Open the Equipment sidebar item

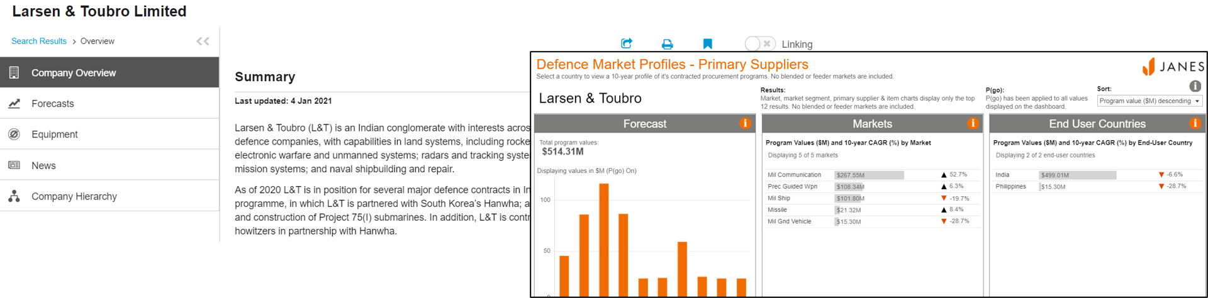point(109,134)
